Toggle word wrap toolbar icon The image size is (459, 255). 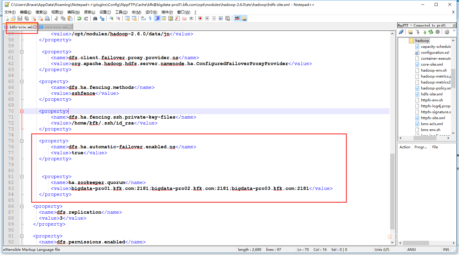click(x=143, y=18)
